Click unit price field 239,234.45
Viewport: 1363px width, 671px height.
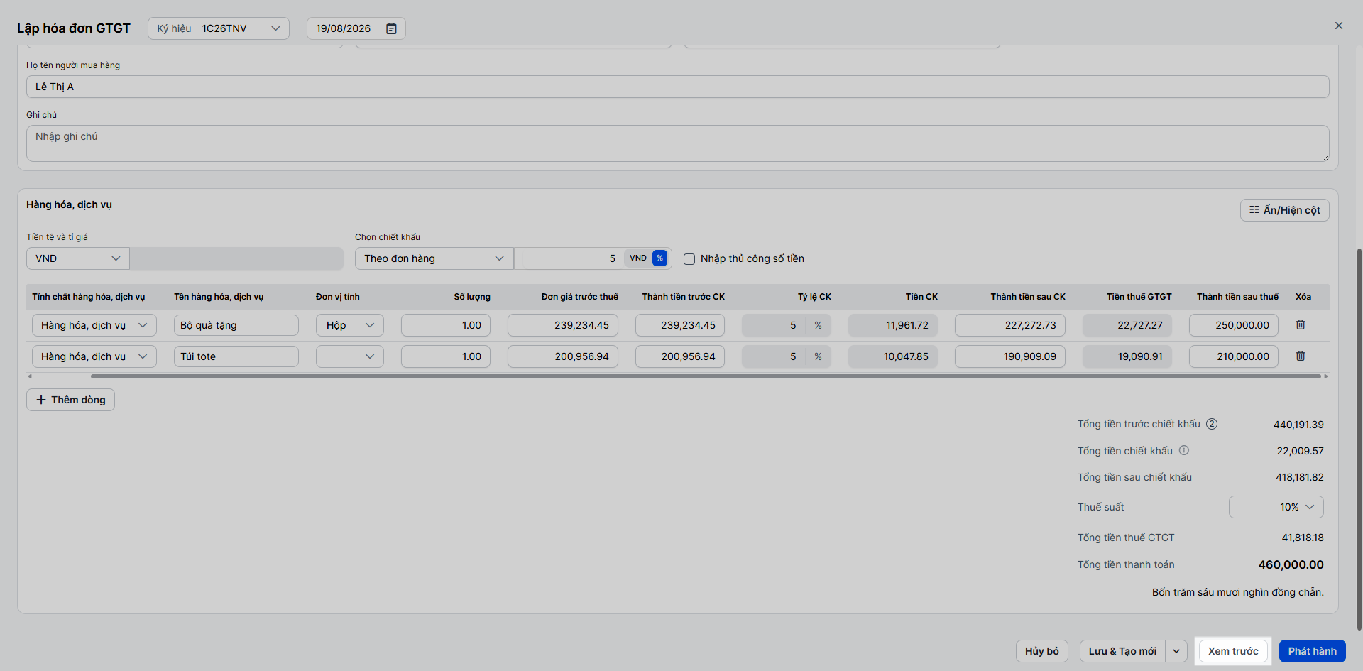pyautogui.click(x=563, y=325)
